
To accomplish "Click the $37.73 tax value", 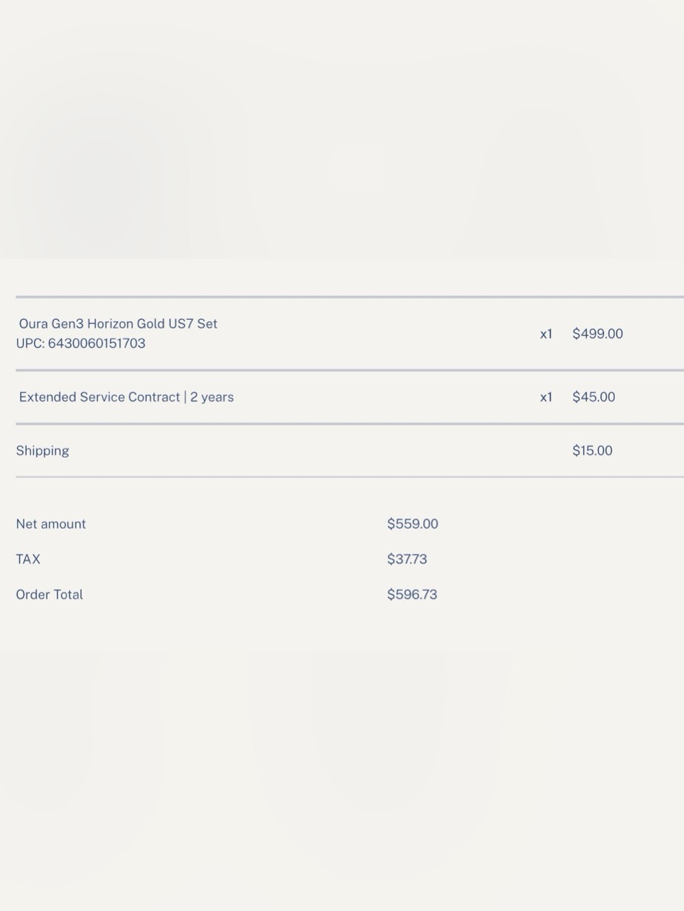I will tap(407, 559).
